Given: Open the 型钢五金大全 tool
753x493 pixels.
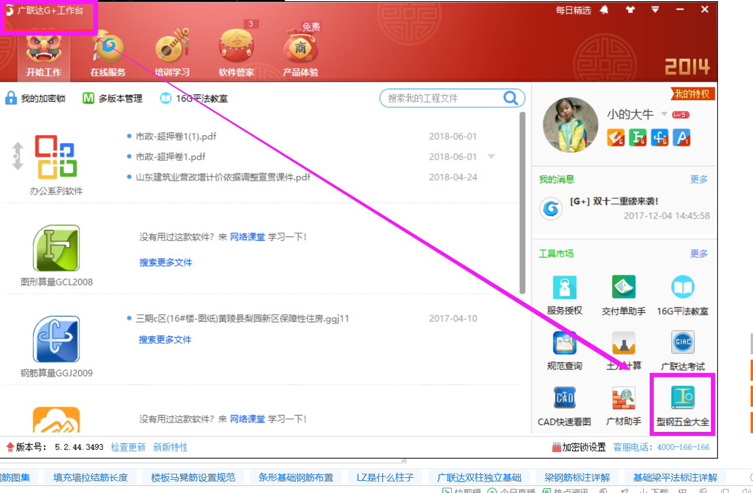Looking at the screenshot, I should tap(682, 406).
